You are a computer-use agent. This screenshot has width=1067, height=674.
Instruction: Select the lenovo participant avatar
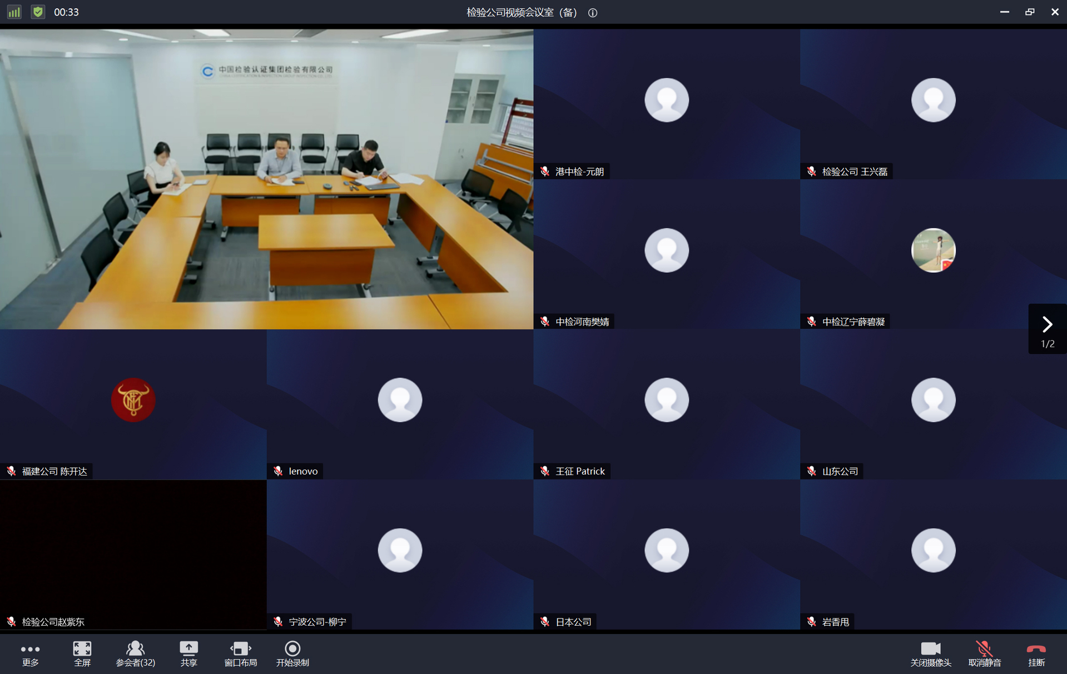(x=400, y=400)
